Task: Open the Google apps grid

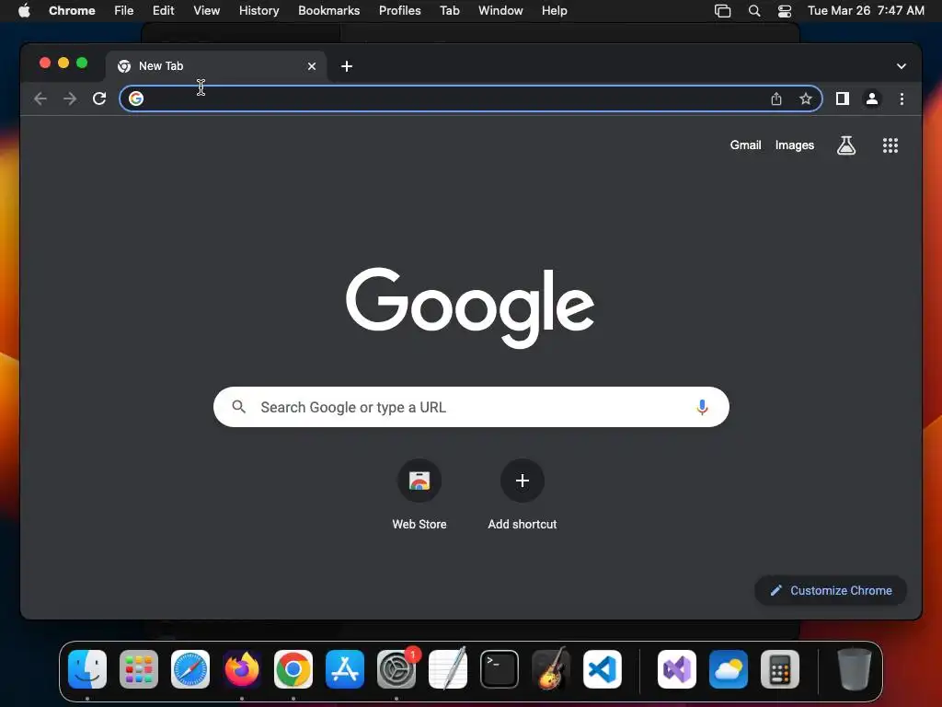Action: pyautogui.click(x=890, y=145)
